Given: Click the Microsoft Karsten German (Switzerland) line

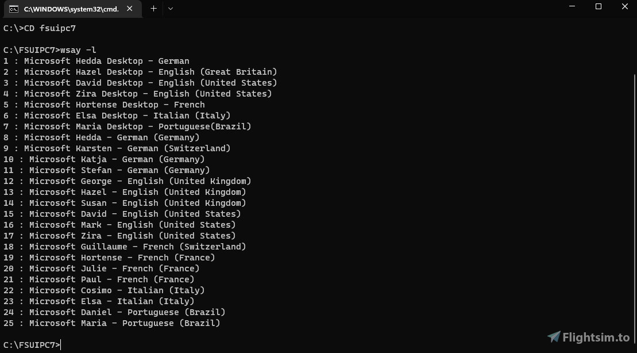Looking at the screenshot, I should 117,148.
